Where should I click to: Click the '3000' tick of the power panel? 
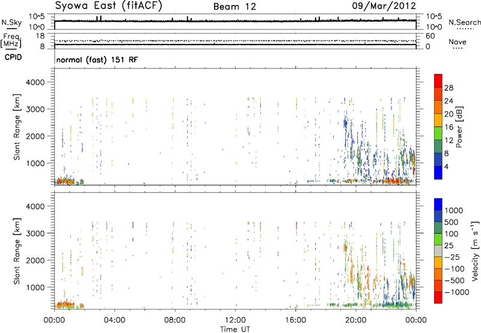(x=35, y=109)
